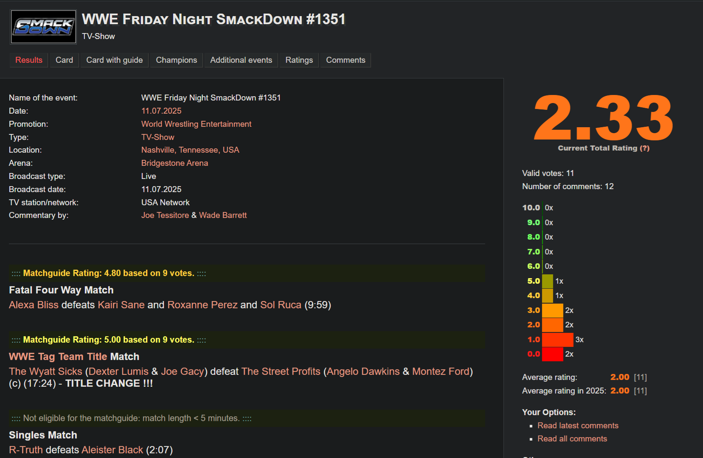Open Roxanne Perez wrestler page
This screenshot has height=458, width=703.
point(202,305)
